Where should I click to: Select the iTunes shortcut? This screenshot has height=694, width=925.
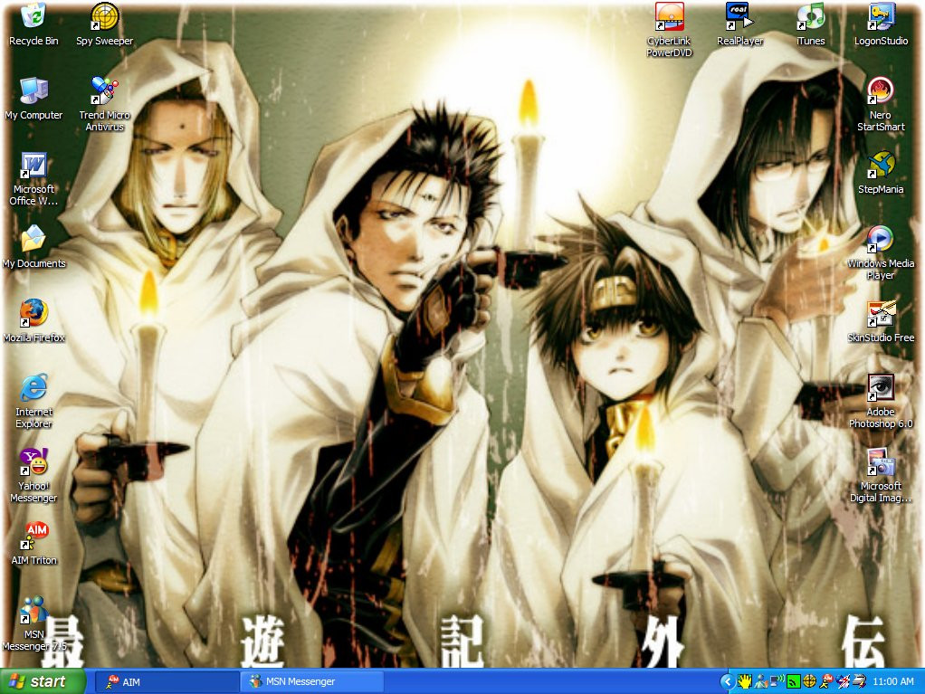click(811, 24)
